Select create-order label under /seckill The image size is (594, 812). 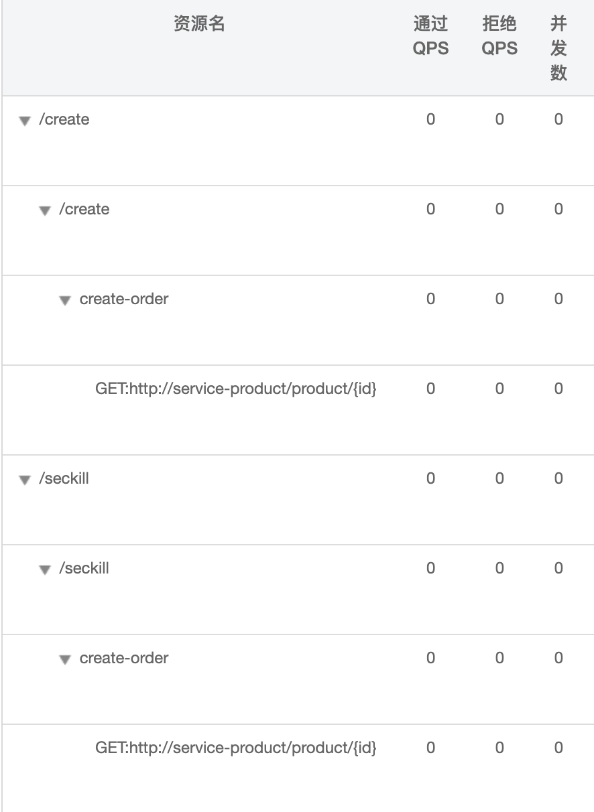(x=124, y=659)
